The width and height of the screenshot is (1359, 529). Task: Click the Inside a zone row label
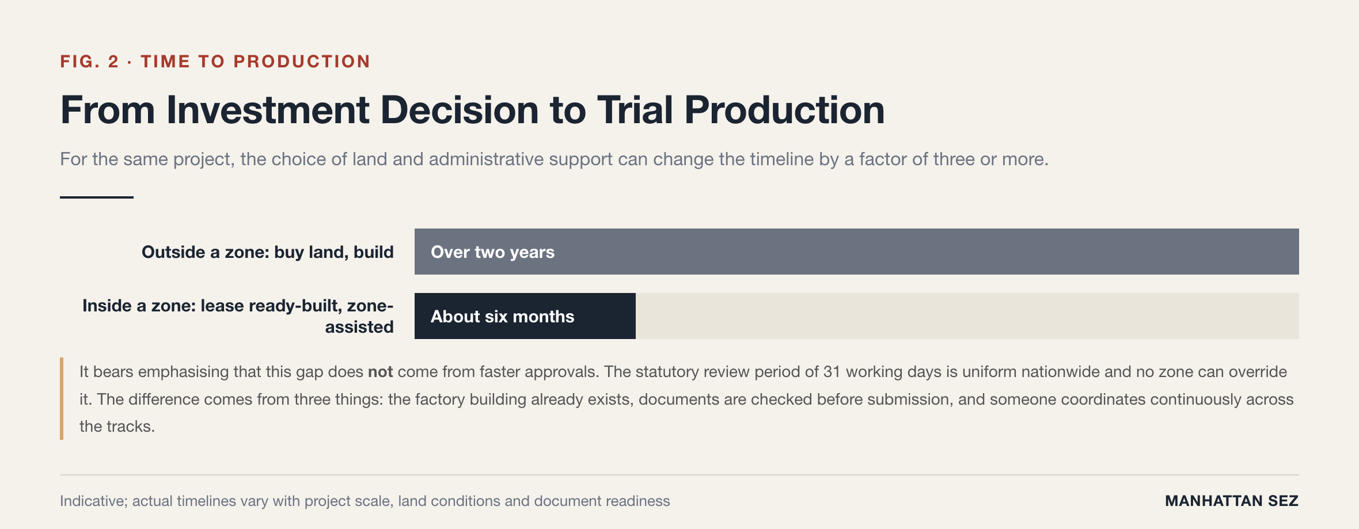[238, 316]
